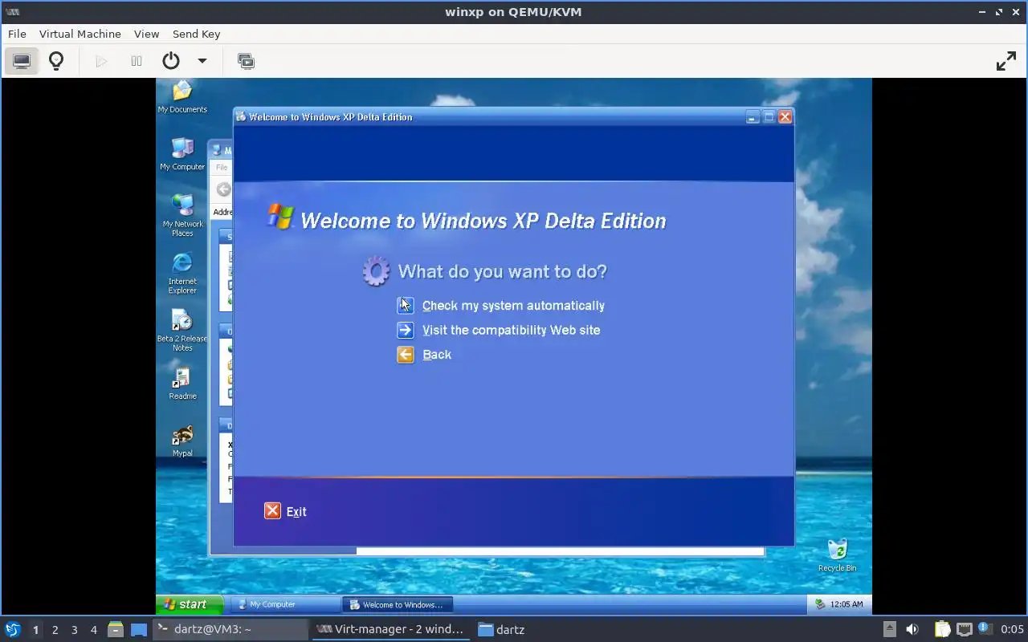Click the XP system tray icon

[x=820, y=604]
